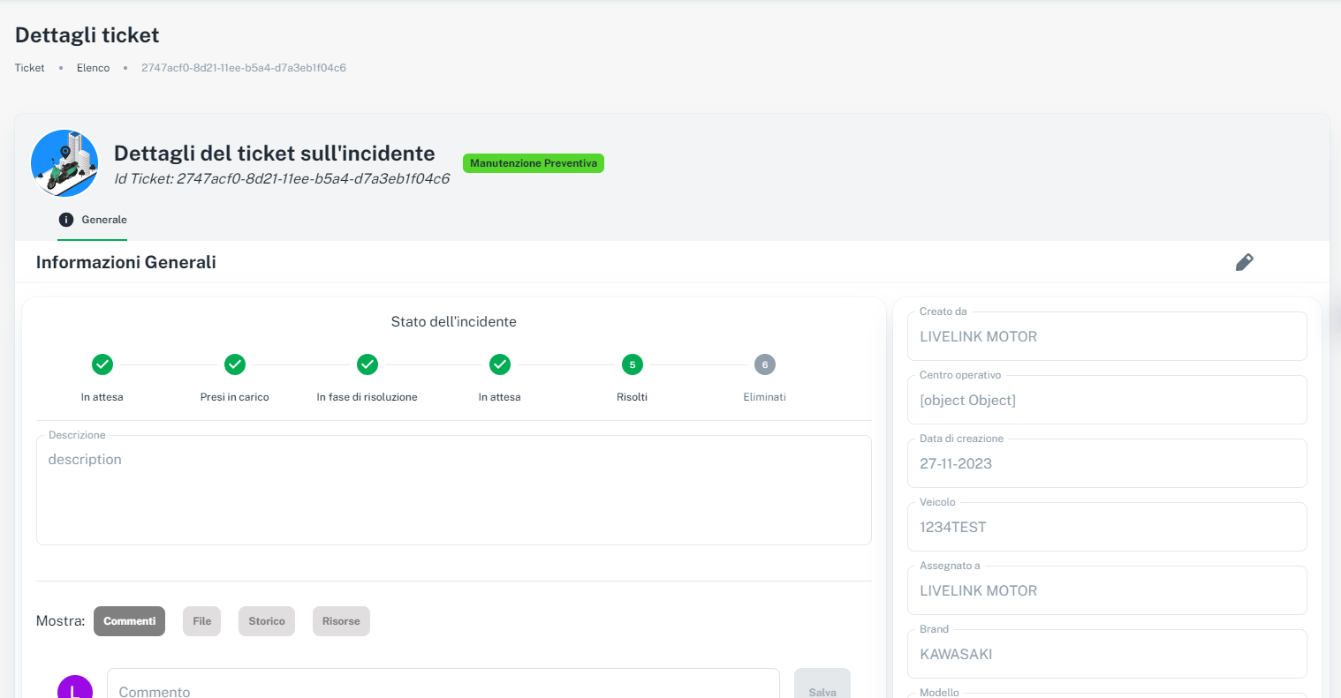Click the pencil edit icon
Viewport: 1341px width, 698px height.
1244,262
